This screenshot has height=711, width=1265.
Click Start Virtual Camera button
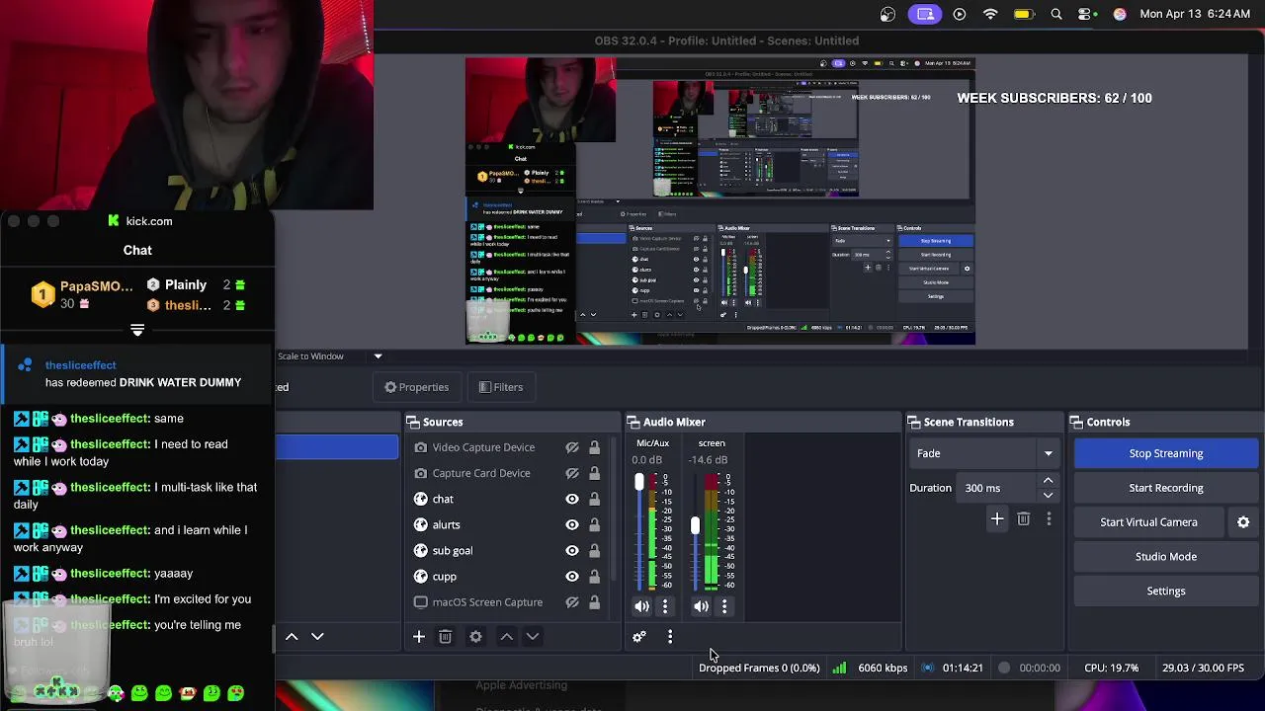tap(1149, 522)
